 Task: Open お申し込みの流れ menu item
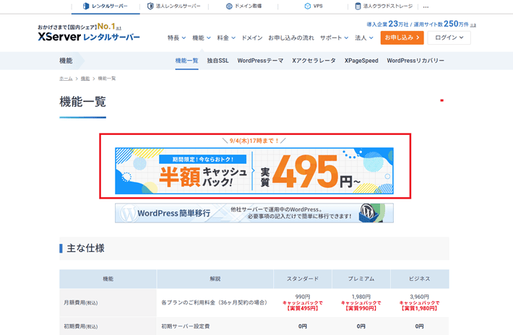coord(291,38)
